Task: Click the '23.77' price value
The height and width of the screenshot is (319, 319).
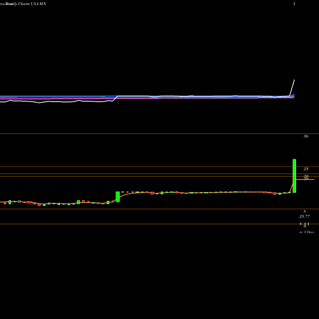Action: click(304, 216)
